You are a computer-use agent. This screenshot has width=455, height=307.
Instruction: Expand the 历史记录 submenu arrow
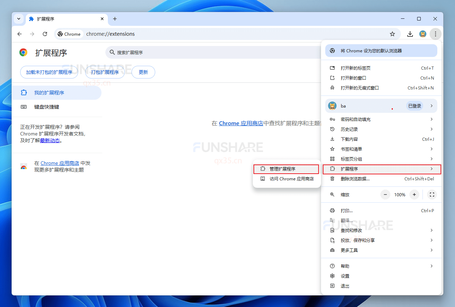click(431, 129)
